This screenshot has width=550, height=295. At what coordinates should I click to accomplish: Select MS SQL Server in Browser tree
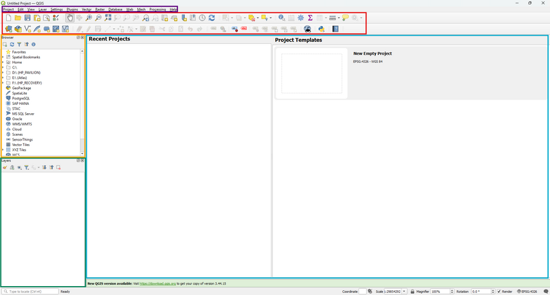coord(23,114)
